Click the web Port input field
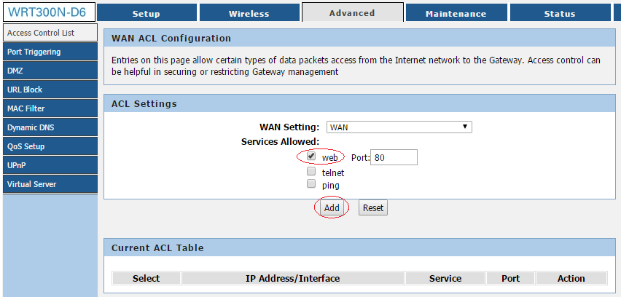This screenshot has height=297, width=621. point(394,157)
